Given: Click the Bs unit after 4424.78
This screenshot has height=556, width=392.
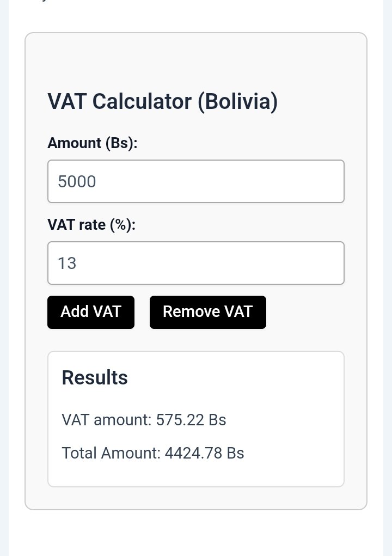Looking at the screenshot, I should pos(235,453).
